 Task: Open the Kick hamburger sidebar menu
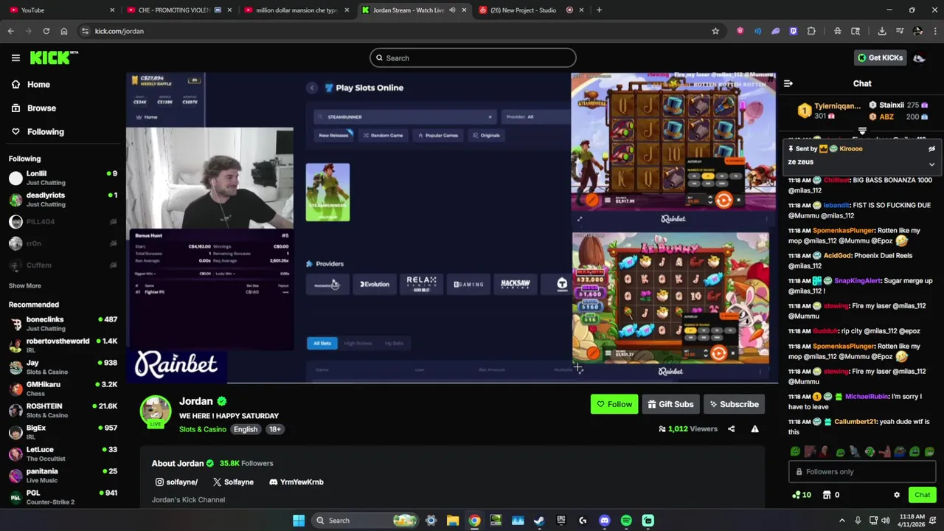tap(15, 58)
